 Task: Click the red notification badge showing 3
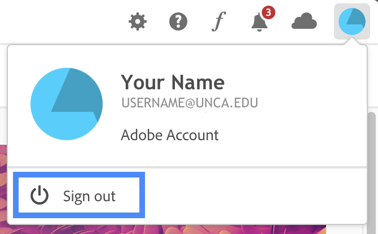pos(269,13)
